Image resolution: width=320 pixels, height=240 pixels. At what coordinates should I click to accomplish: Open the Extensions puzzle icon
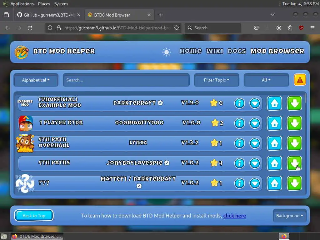[x=290, y=28]
